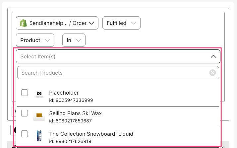Choose the Placeholder product name
The image size is (237, 148).
tap(64, 93)
